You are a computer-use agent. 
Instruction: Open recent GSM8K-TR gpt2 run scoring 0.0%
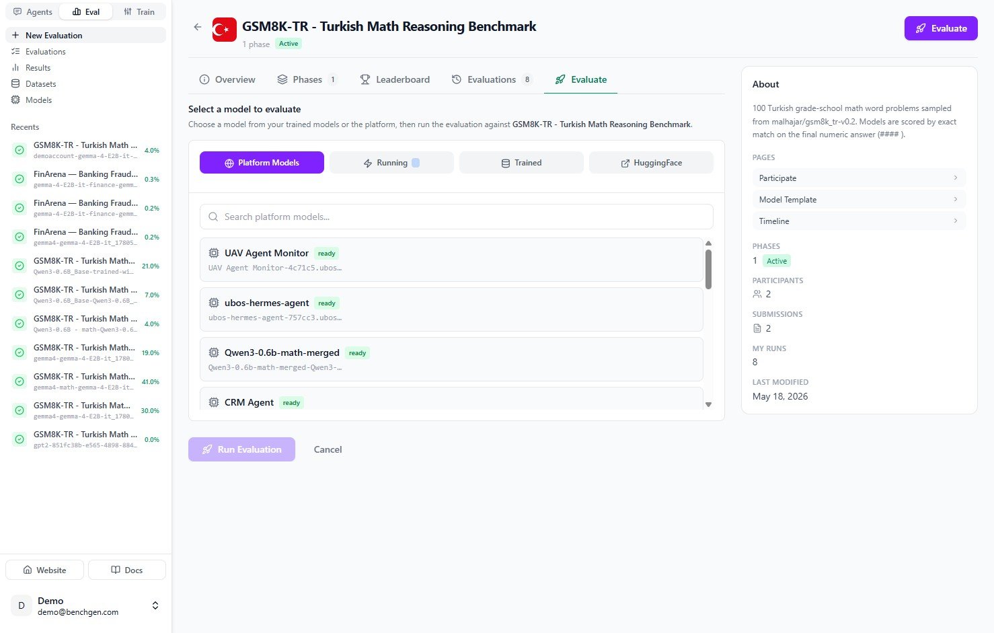point(85,439)
